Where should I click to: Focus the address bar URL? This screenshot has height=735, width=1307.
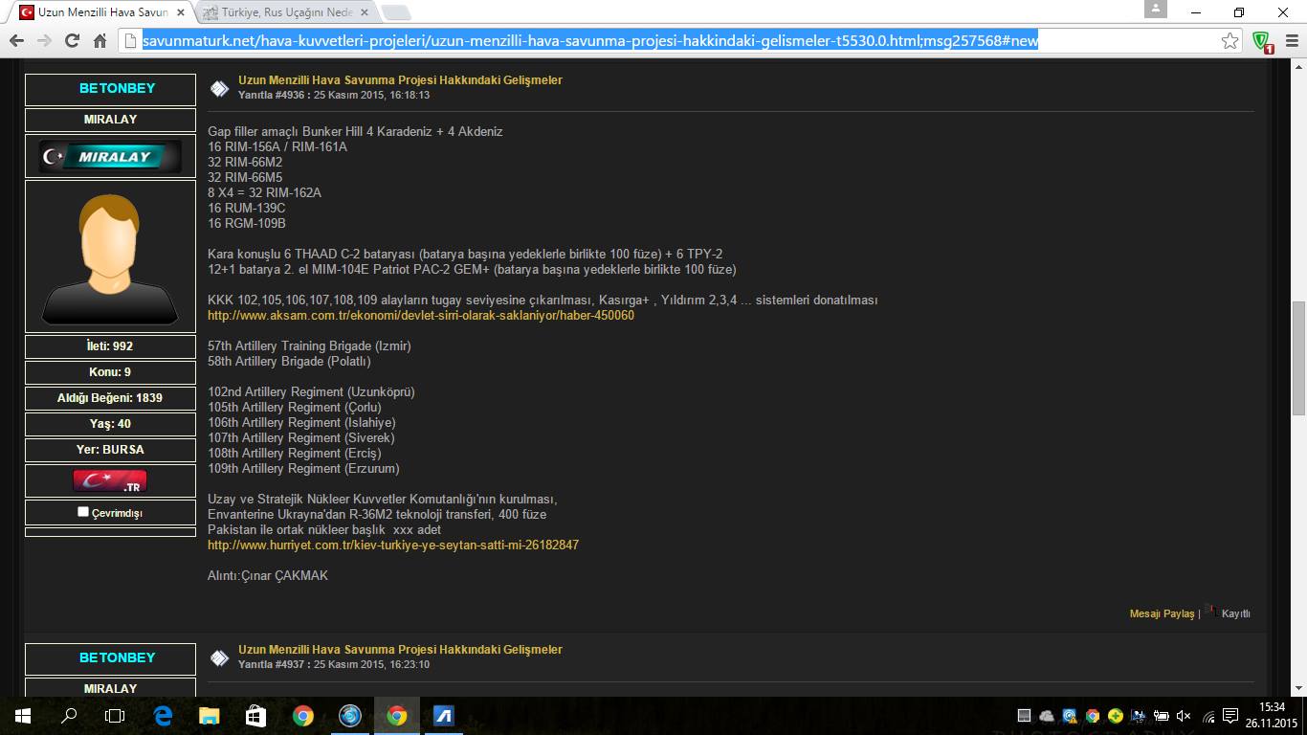click(588, 41)
